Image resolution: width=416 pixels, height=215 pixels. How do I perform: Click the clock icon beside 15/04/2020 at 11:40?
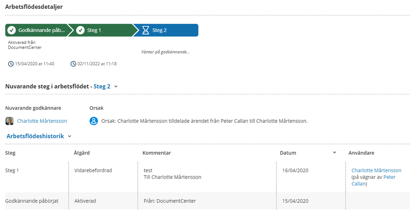[x=11, y=64]
